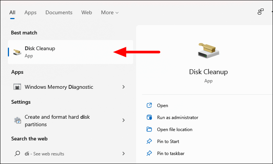Click the Windows Memory Diagnostic icon

tap(17, 87)
